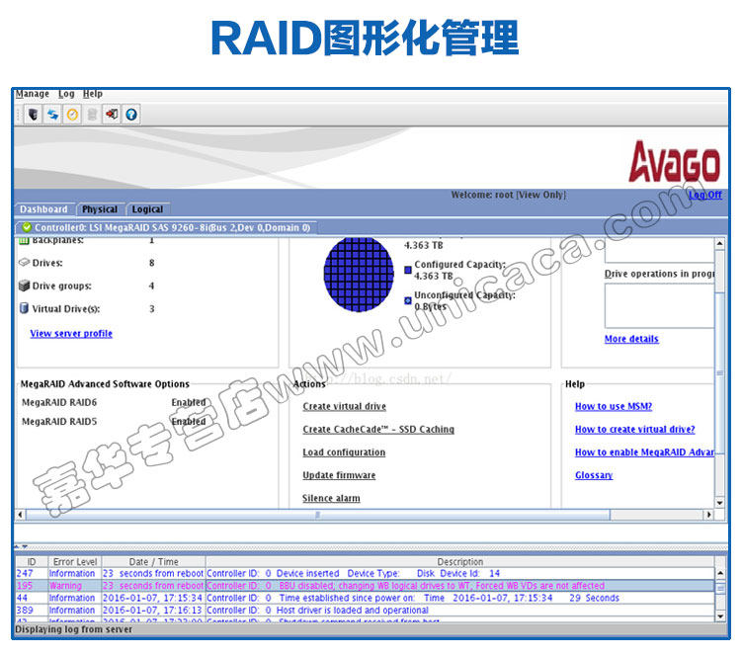Click log panel scrollbar down arrow
The image size is (741, 656).
click(719, 616)
